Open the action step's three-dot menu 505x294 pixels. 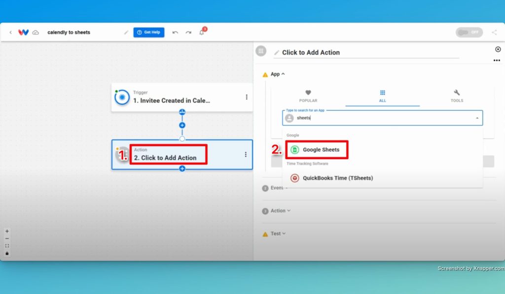246,155
